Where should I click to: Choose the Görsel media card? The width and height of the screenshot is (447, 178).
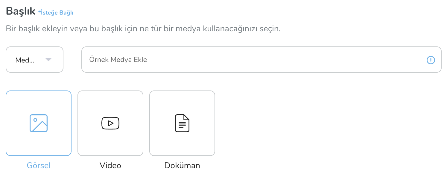(39, 123)
